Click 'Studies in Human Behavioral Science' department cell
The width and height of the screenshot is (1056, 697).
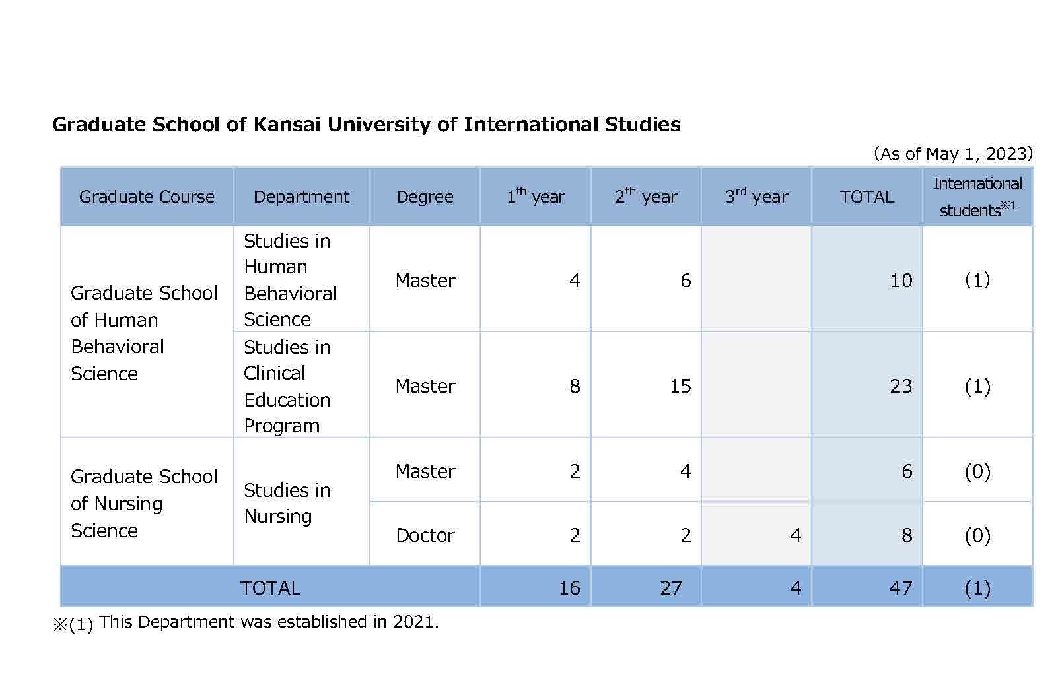[x=301, y=279]
